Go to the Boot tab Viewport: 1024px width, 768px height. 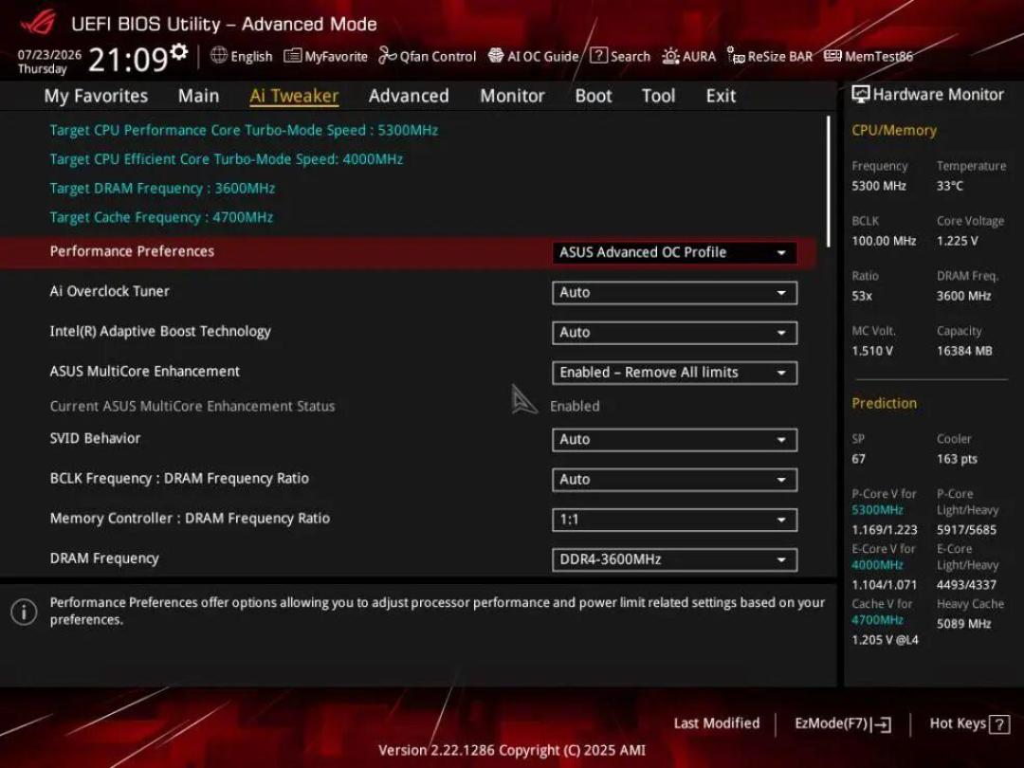594,96
